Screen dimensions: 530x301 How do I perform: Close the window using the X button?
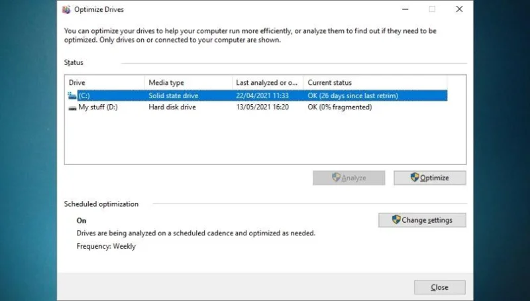[459, 9]
